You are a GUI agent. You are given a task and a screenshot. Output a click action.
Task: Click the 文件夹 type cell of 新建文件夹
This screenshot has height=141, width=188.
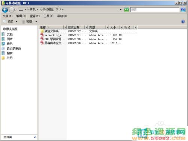pyautogui.click(x=93, y=31)
